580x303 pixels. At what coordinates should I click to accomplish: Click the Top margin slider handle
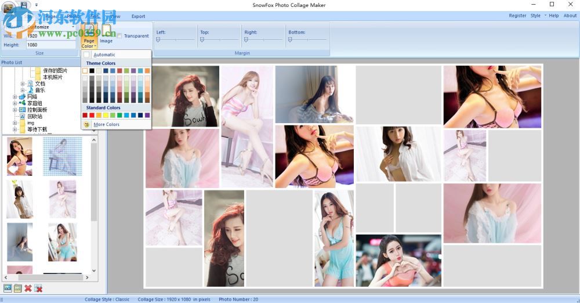point(202,40)
